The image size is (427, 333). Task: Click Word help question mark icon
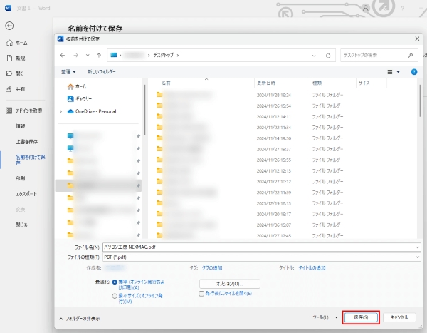click(402, 8)
